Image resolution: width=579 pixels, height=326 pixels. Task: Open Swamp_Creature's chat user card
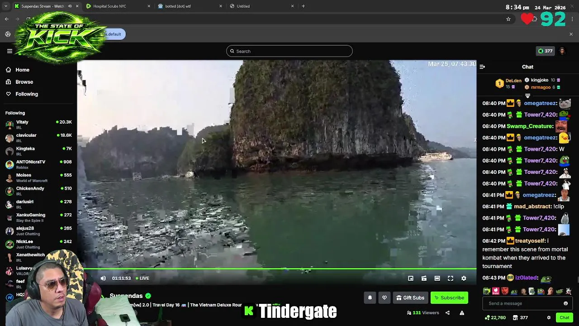[x=530, y=126]
